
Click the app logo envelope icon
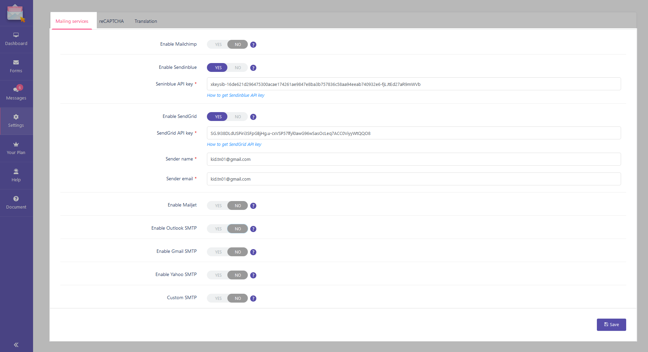[16, 13]
